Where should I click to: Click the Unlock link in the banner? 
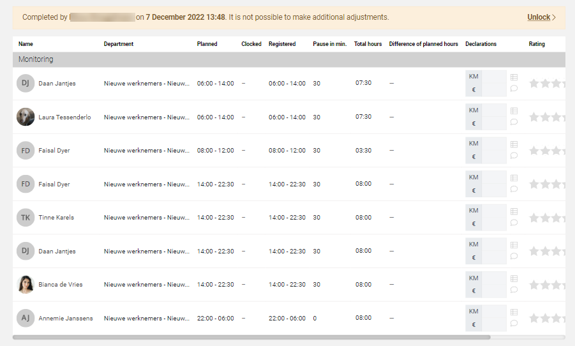(541, 17)
